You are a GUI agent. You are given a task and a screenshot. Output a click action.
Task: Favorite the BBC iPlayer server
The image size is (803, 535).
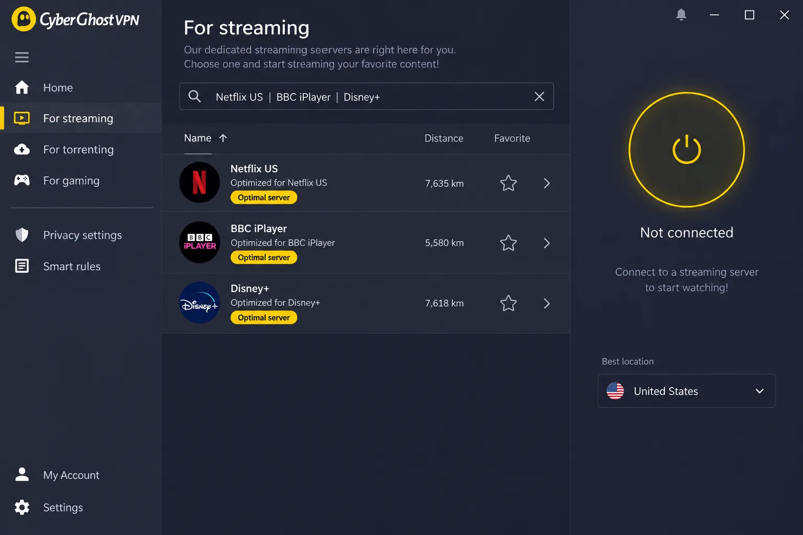(x=508, y=243)
